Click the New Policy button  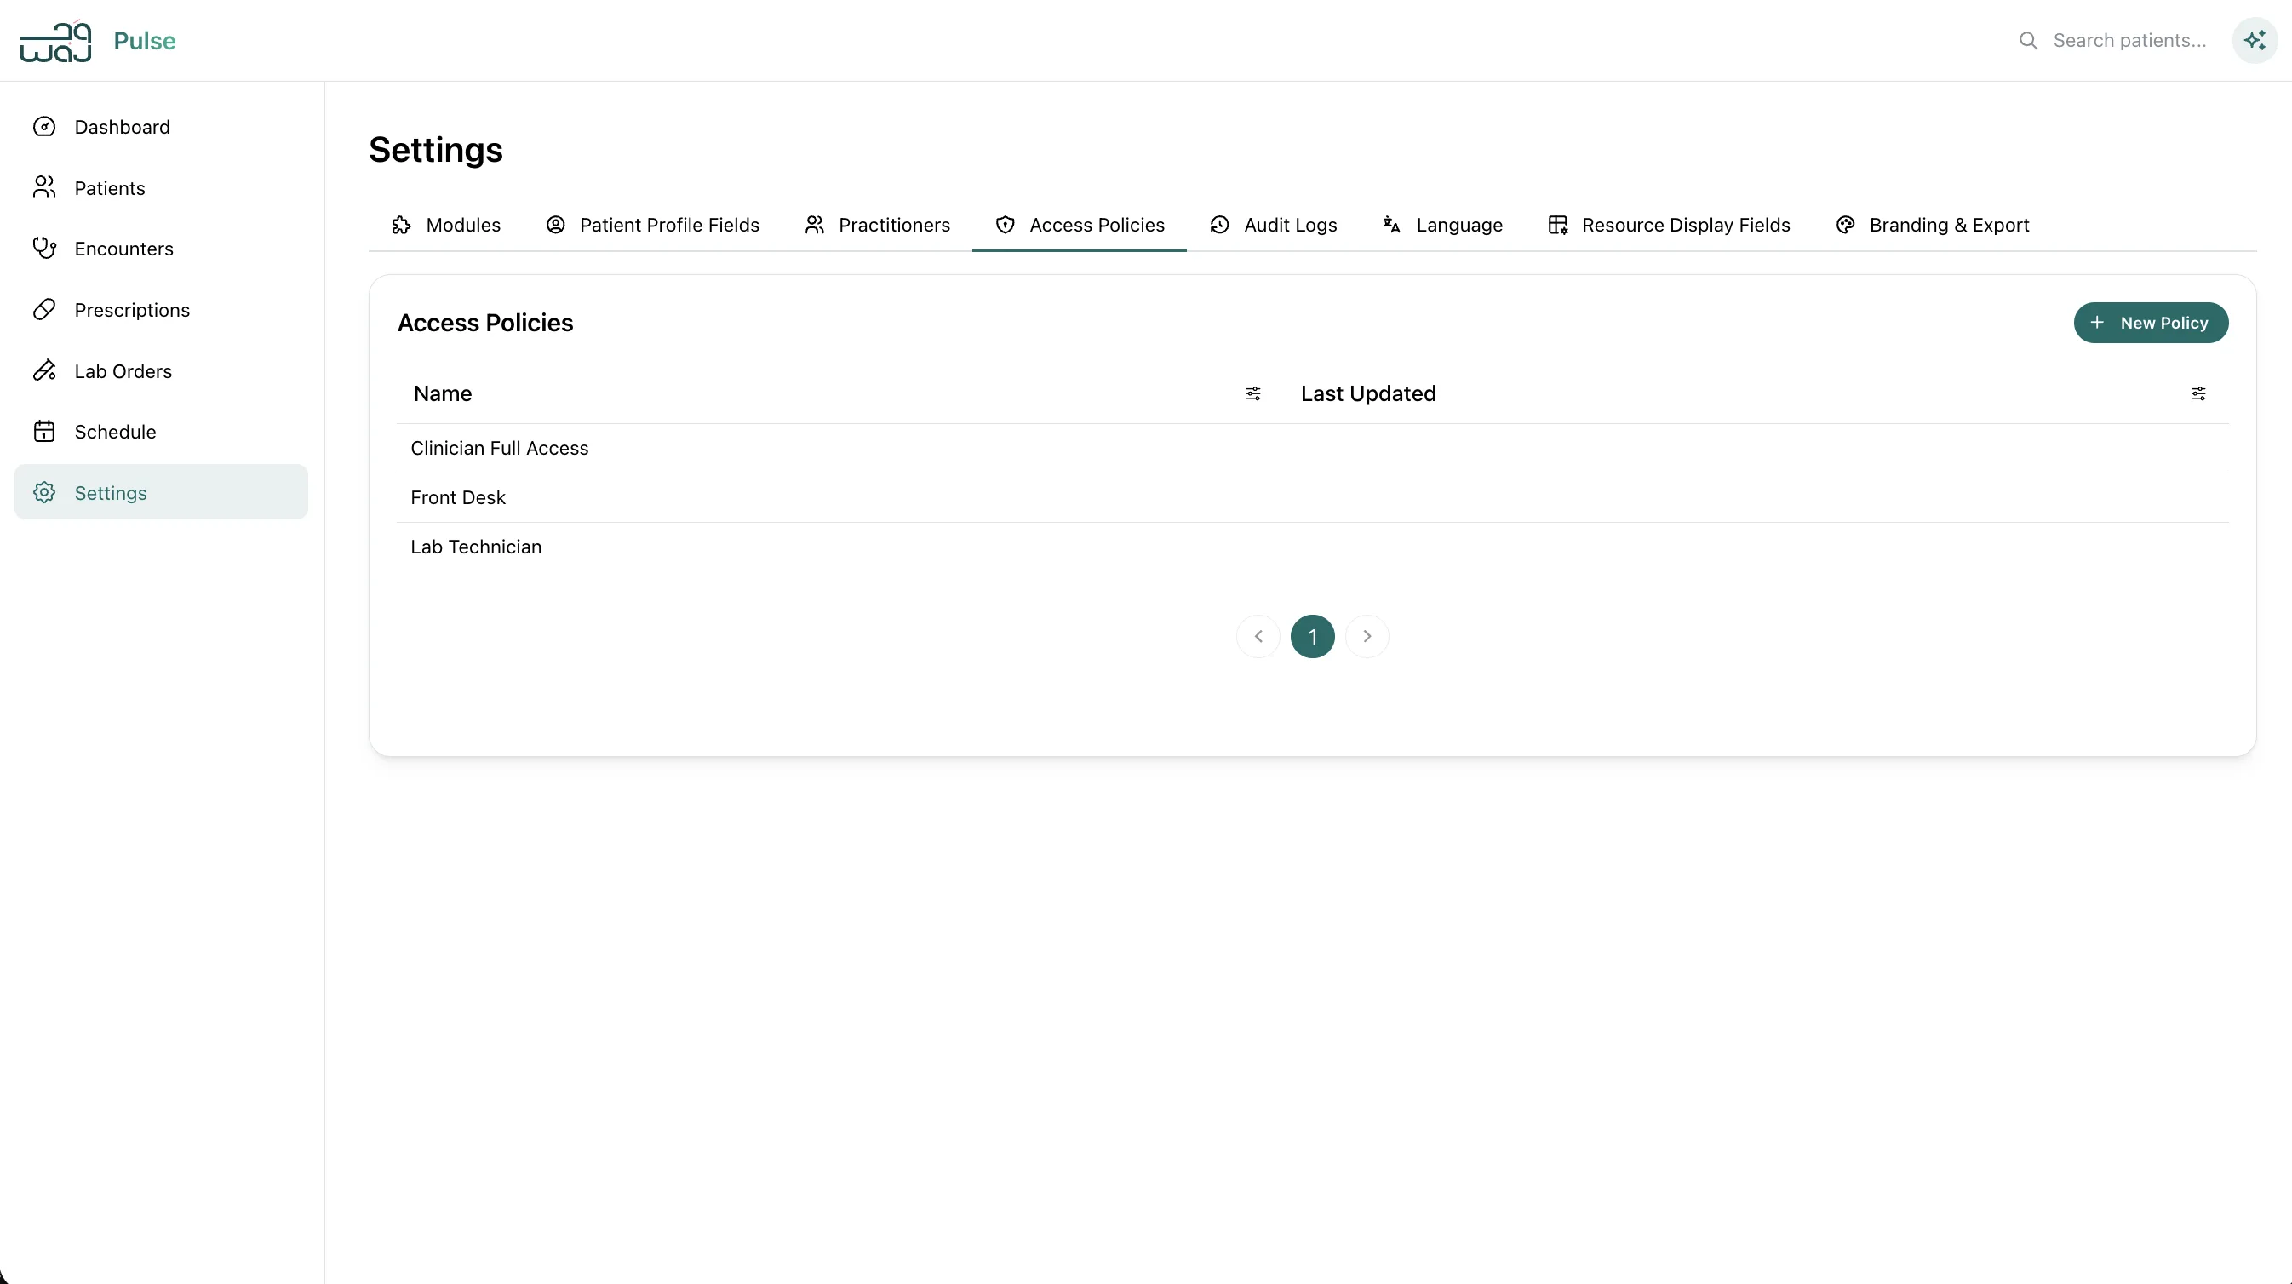pyautogui.click(x=2151, y=323)
